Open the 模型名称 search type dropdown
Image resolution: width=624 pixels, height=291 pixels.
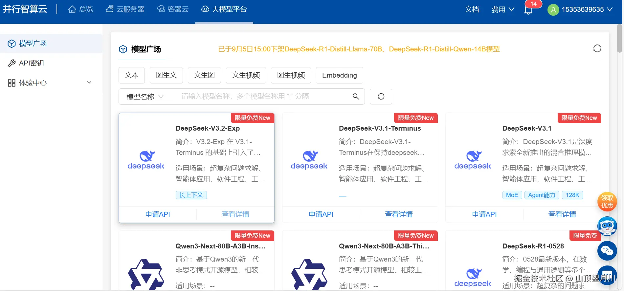145,97
